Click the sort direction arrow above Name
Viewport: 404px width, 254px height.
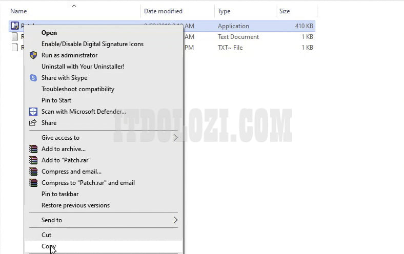[x=74, y=6]
